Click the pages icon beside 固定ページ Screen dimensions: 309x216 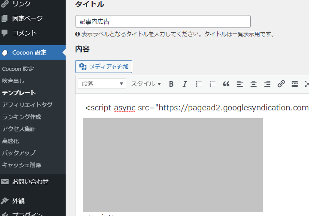click(5, 18)
